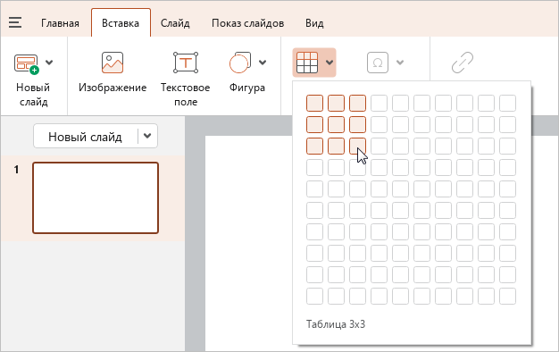Expand slide panel Новый слайд dropdown
The height and width of the screenshot is (352, 559).
coord(147,136)
